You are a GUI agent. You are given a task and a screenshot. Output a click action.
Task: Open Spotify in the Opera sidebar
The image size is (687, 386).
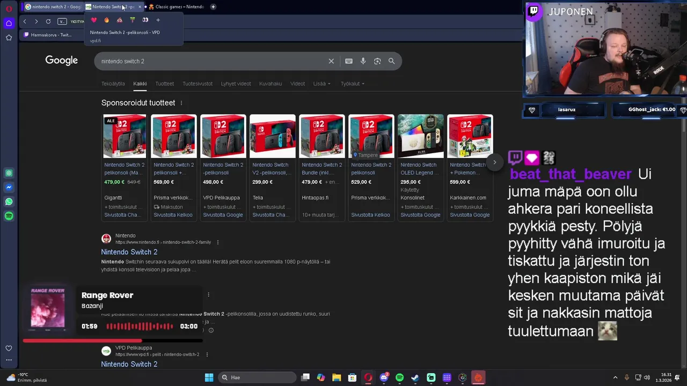(9, 216)
